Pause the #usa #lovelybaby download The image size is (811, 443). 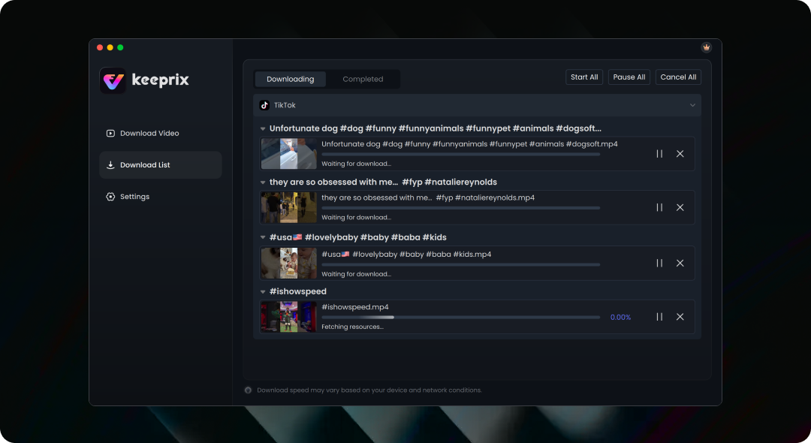click(x=659, y=263)
